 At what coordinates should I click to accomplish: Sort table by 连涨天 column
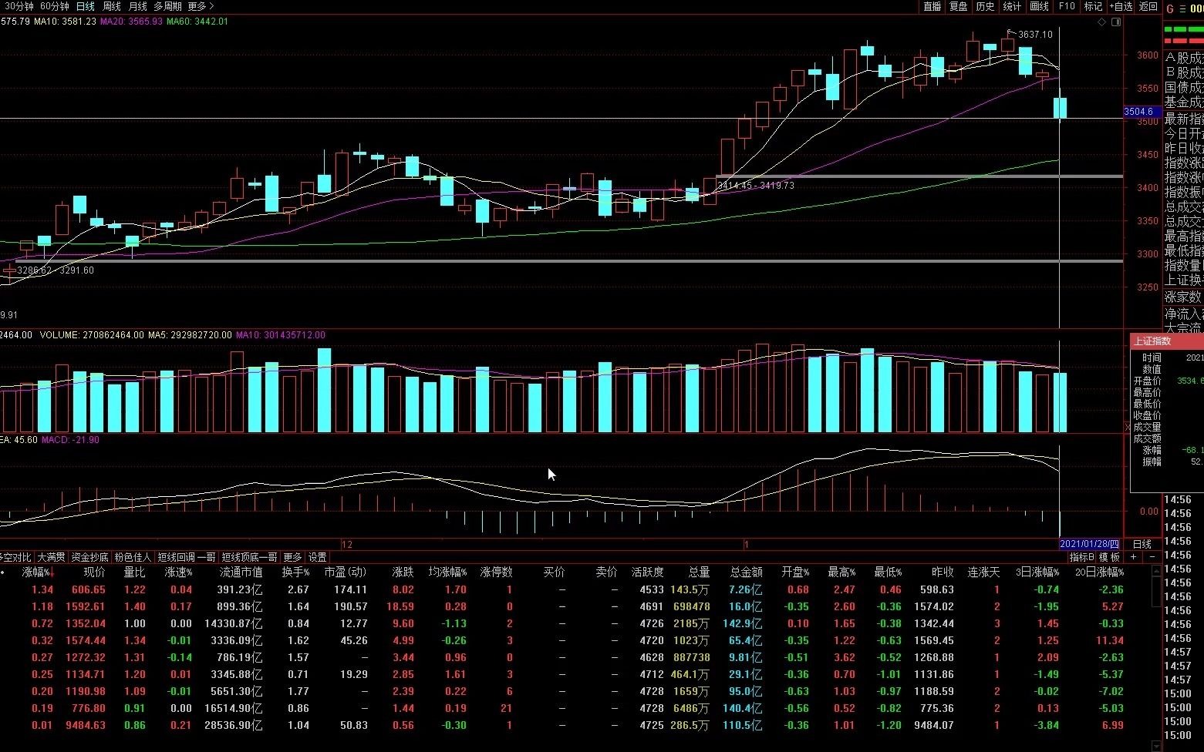pyautogui.click(x=983, y=572)
